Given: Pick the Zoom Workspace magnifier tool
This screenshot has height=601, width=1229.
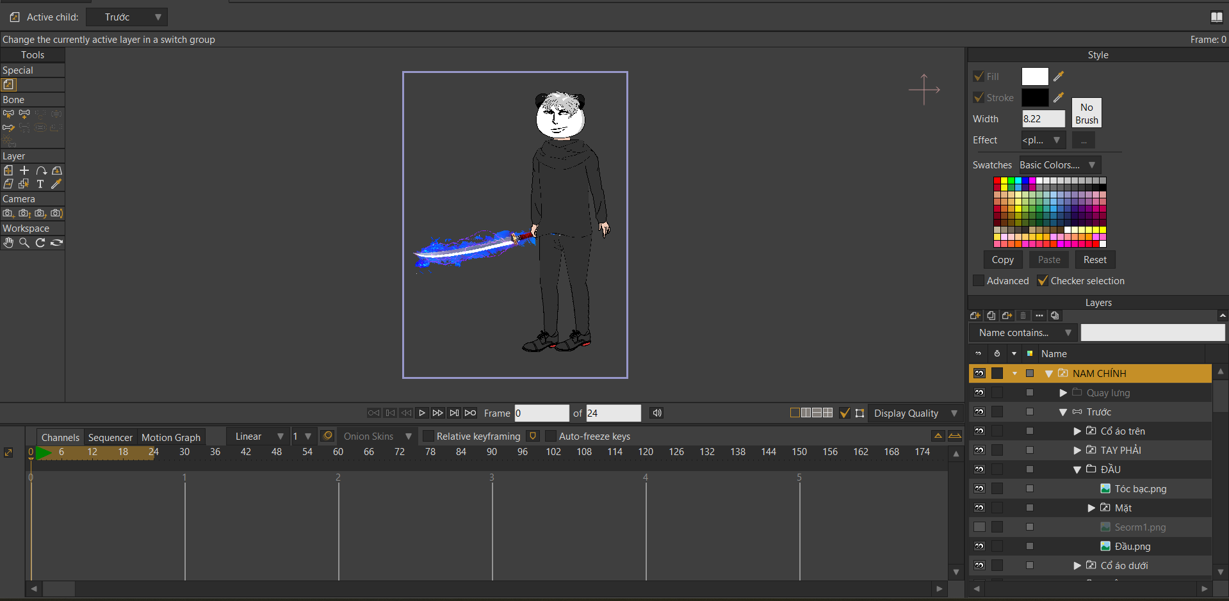Looking at the screenshot, I should (24, 243).
